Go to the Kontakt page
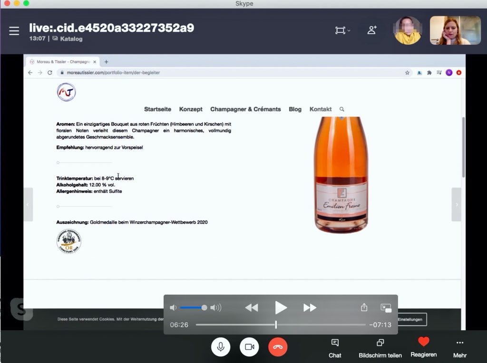 tap(321, 109)
